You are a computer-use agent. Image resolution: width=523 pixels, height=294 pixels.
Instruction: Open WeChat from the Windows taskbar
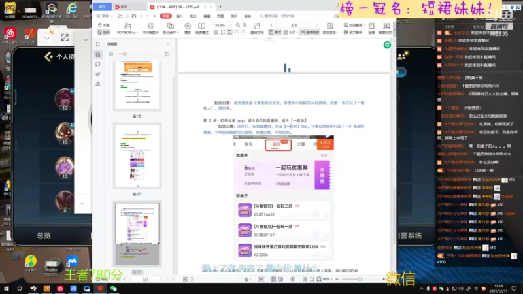coord(113,289)
